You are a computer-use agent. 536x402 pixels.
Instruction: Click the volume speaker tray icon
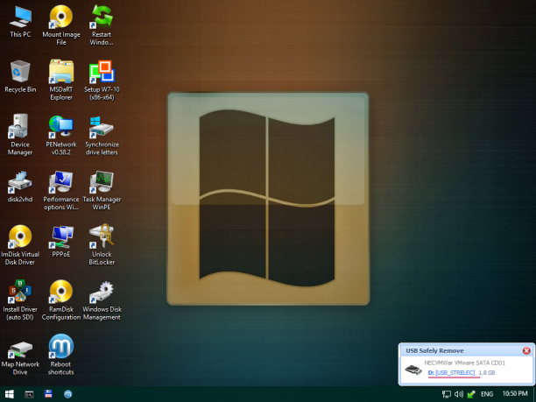(x=459, y=394)
